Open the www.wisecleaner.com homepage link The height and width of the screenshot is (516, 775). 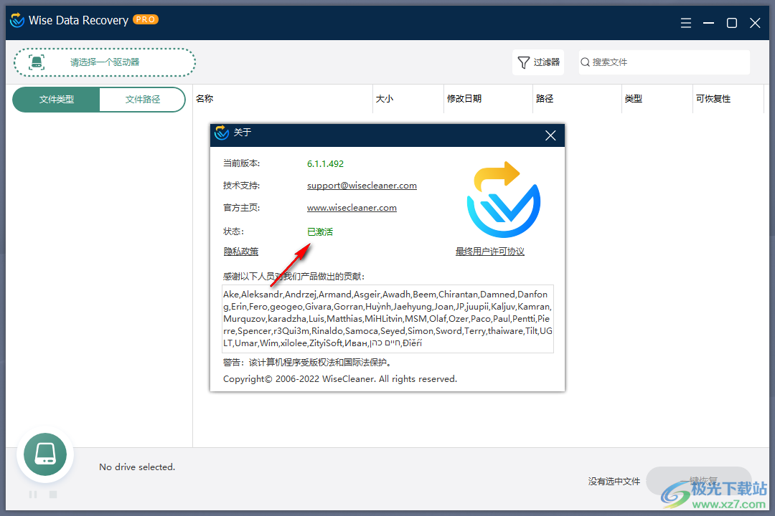(352, 208)
